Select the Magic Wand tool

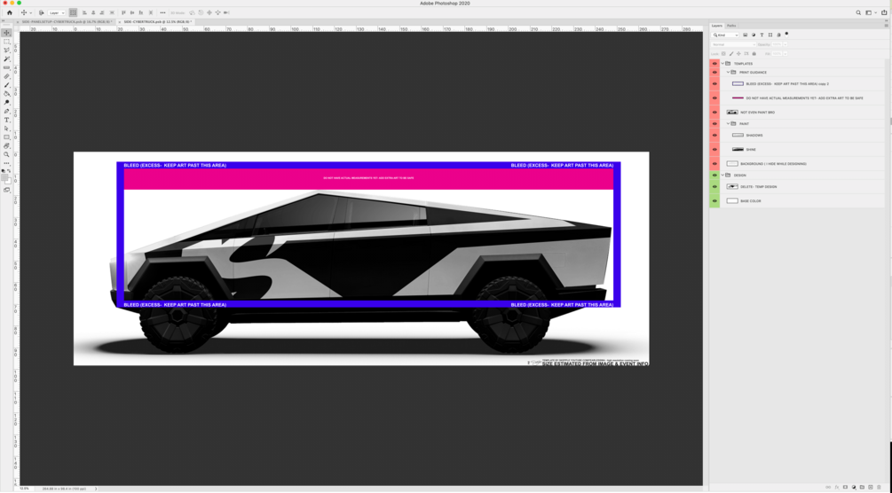pyautogui.click(x=7, y=59)
